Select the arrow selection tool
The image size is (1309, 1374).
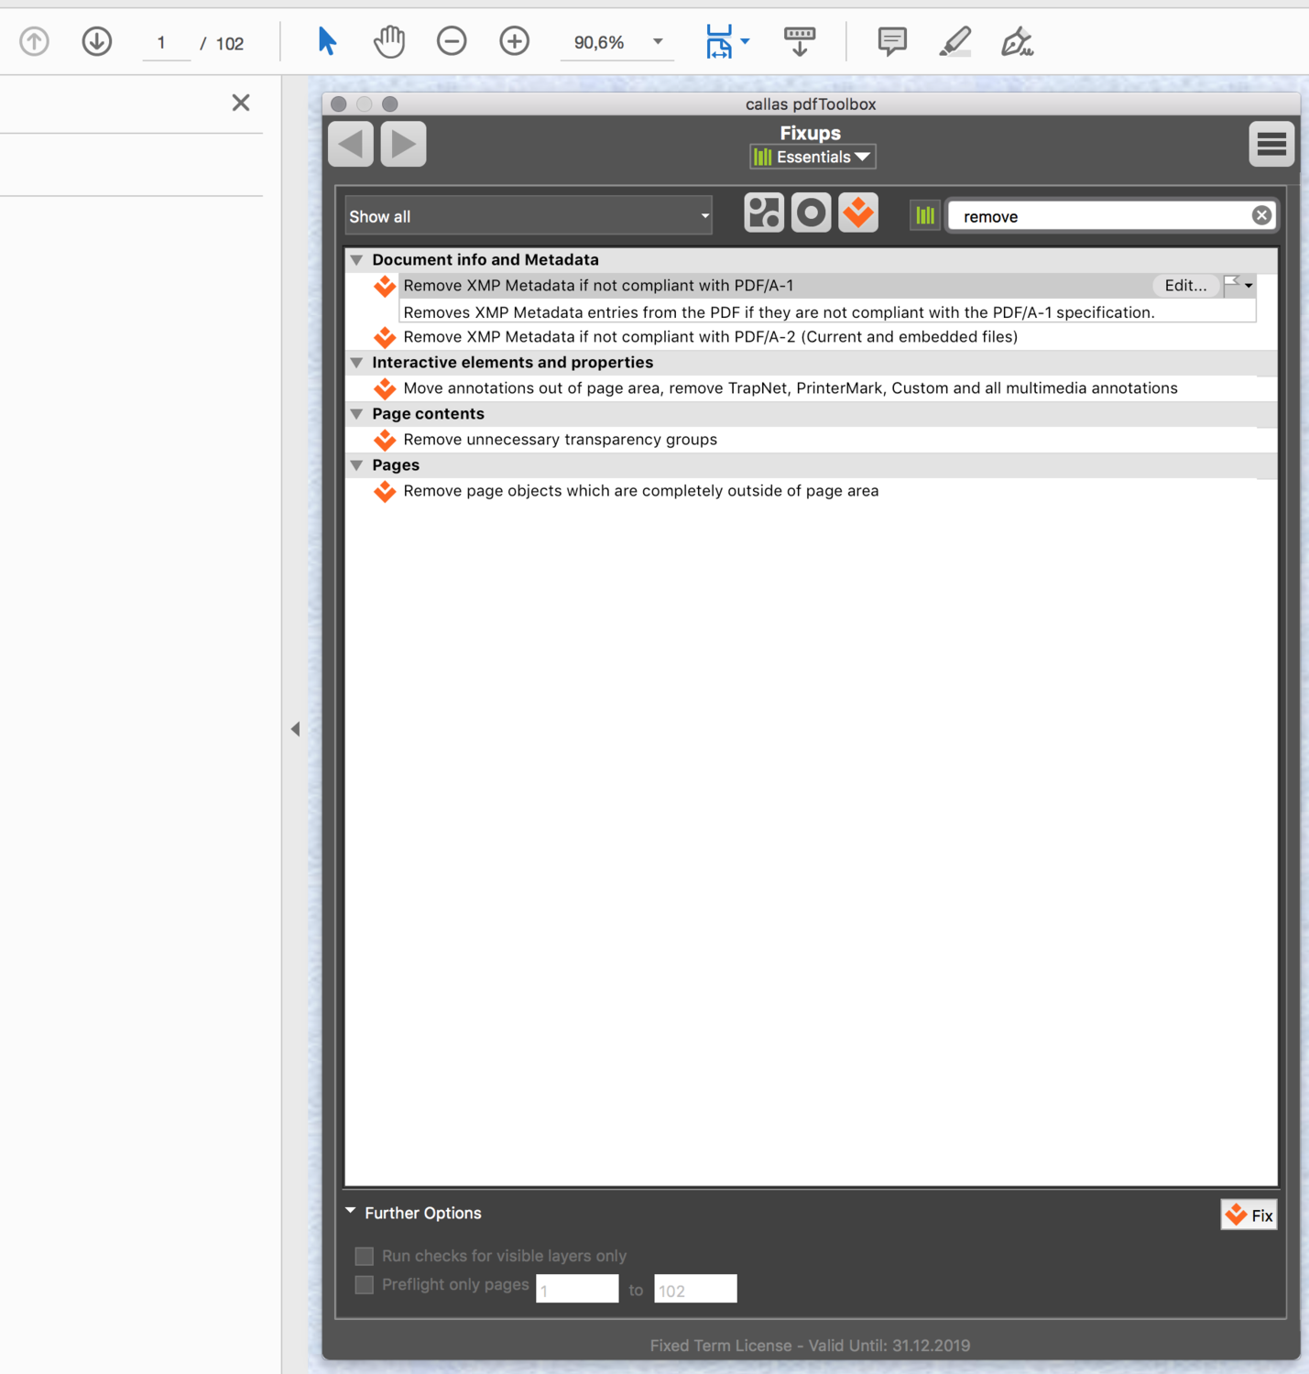(x=326, y=42)
